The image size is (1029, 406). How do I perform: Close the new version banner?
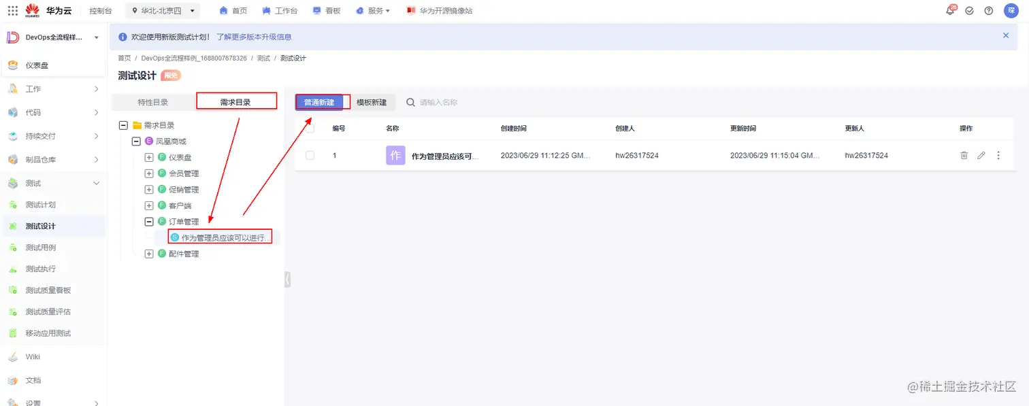tap(1006, 35)
